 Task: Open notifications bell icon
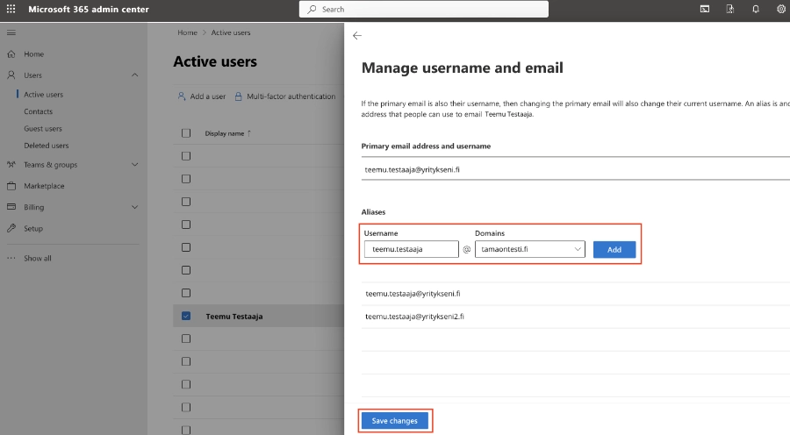coord(756,9)
